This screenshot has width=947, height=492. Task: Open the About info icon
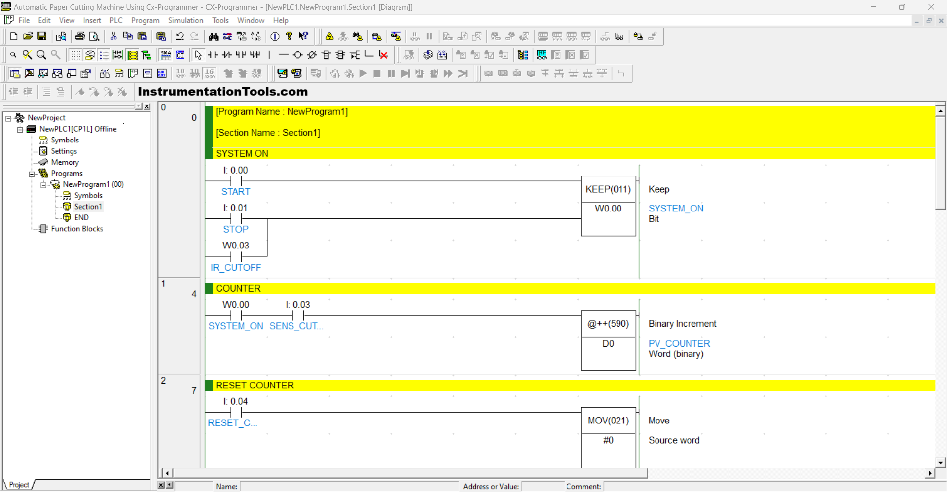point(275,36)
